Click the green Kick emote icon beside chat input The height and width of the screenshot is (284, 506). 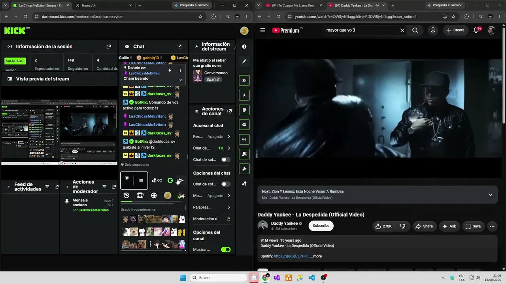[170, 181]
